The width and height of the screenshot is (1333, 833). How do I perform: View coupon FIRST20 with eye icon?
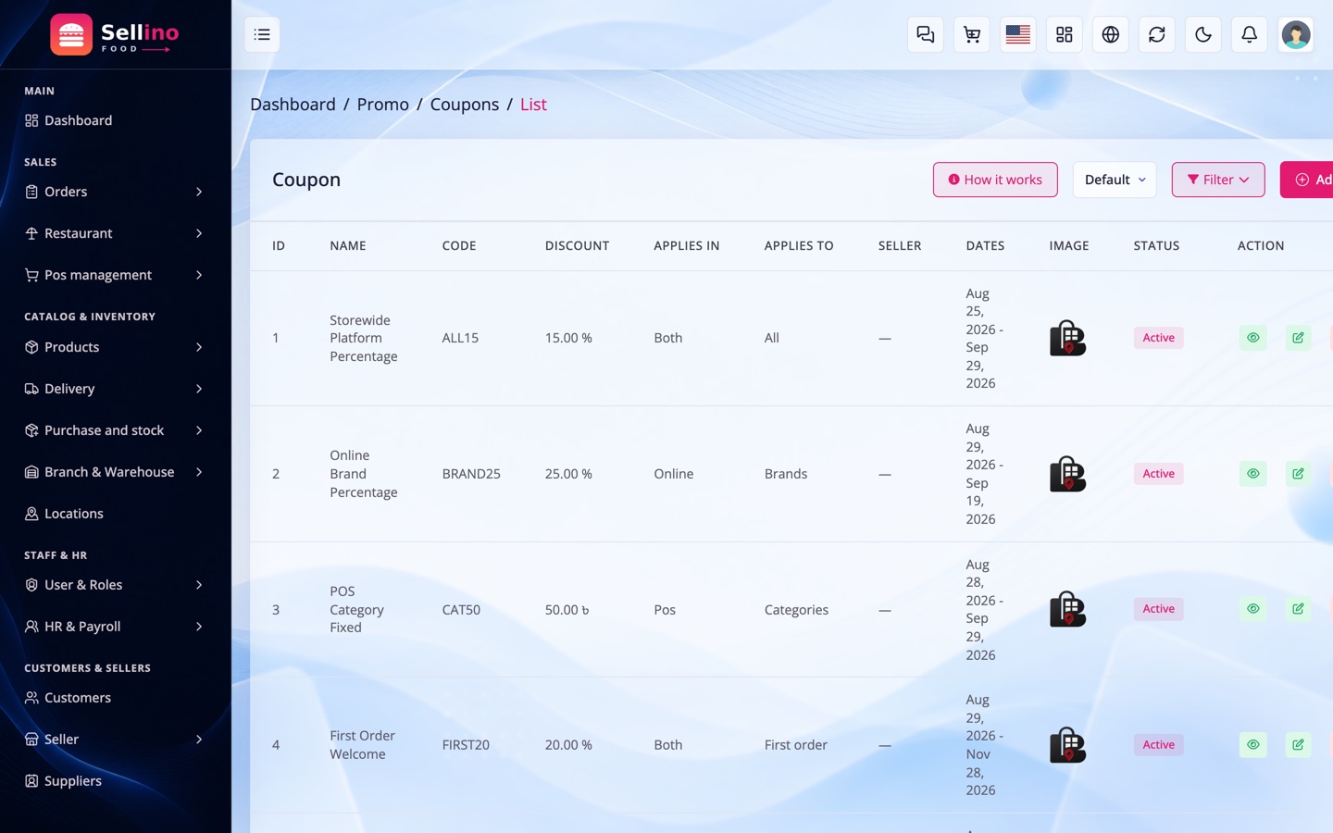point(1252,745)
